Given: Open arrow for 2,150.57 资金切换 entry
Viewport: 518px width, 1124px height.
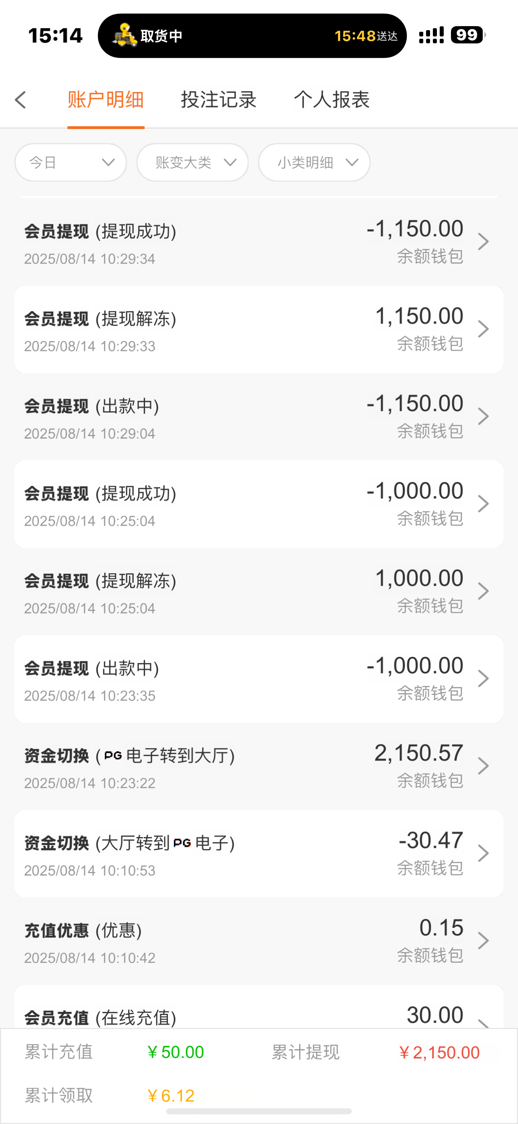Looking at the screenshot, I should tap(483, 766).
